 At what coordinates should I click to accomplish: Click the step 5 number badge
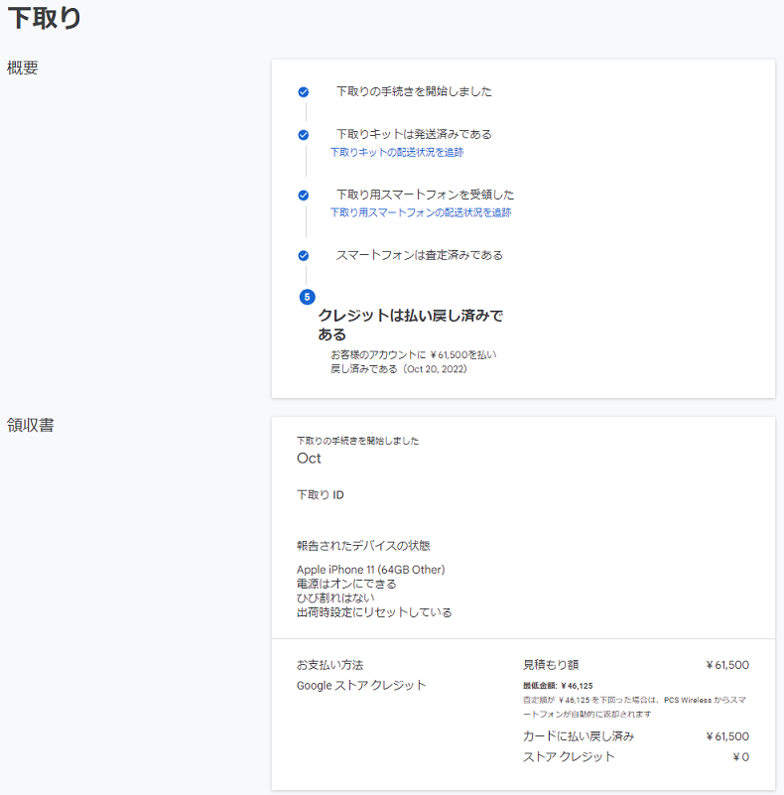307,297
